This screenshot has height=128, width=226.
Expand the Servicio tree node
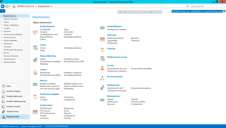[2, 53]
